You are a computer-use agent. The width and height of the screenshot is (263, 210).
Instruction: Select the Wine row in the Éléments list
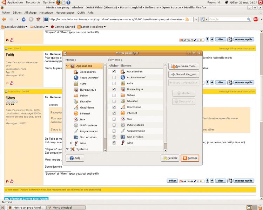[135, 143]
